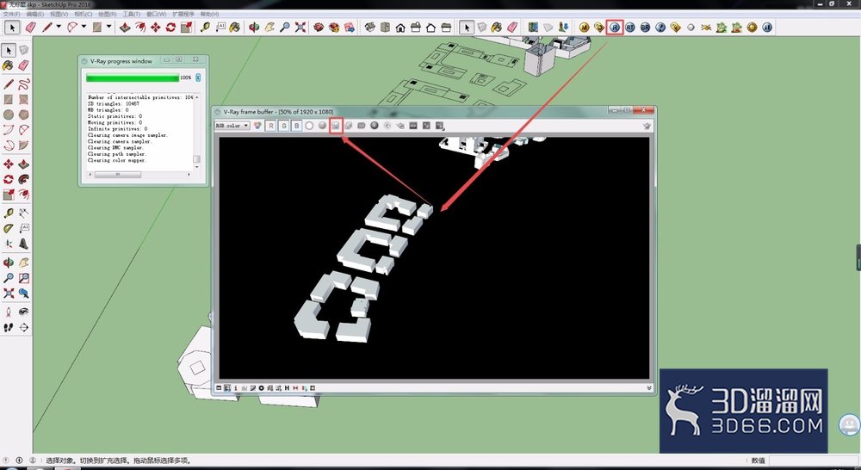This screenshot has width=861, height=470.
Task: Switch to iso view icon in toolbar
Action: click(x=370, y=27)
